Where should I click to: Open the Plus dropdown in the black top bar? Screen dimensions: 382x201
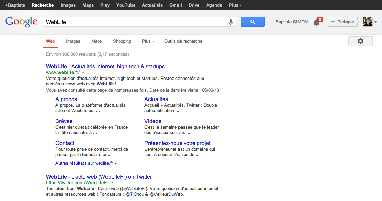coord(235,5)
